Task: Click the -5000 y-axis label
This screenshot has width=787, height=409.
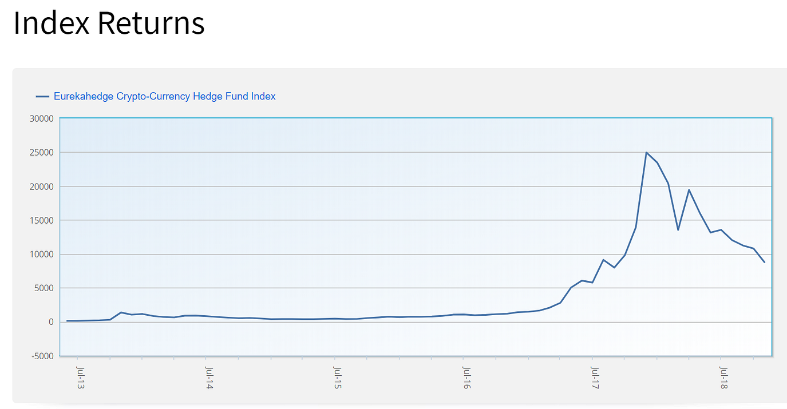Action: coord(42,356)
